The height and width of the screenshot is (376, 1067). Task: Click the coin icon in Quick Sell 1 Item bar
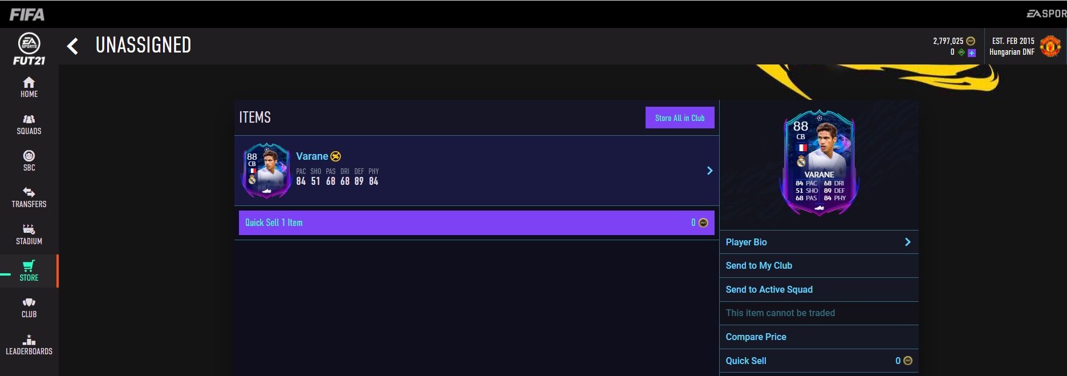[x=703, y=223]
